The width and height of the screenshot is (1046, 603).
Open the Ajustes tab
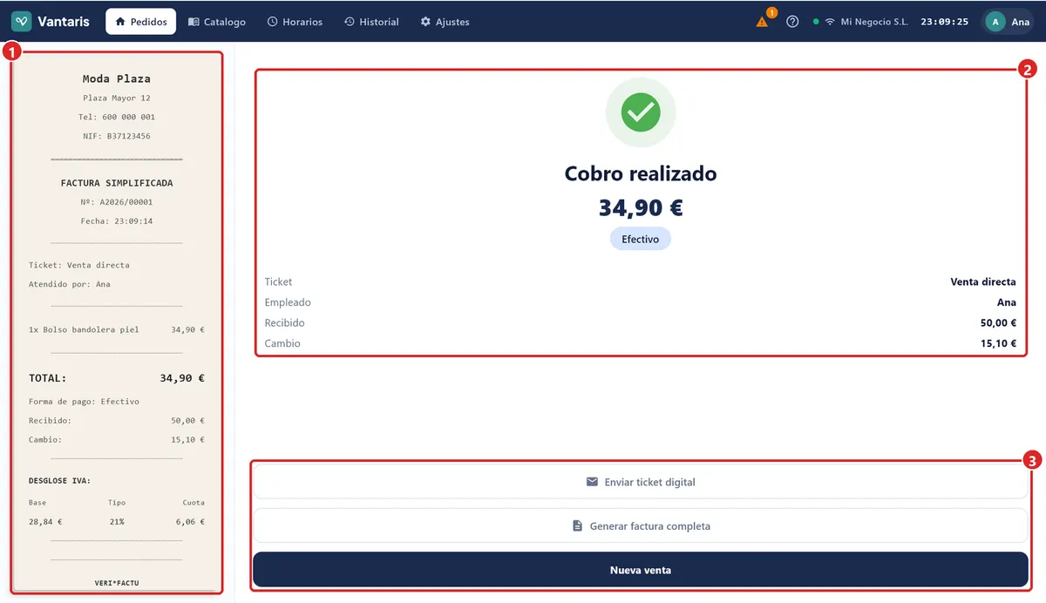click(445, 22)
